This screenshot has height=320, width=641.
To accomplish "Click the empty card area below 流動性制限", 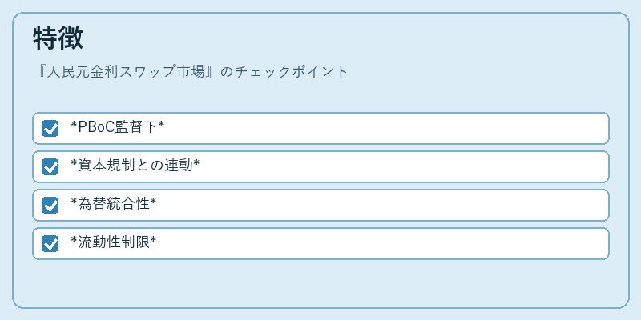I will pos(320,283).
